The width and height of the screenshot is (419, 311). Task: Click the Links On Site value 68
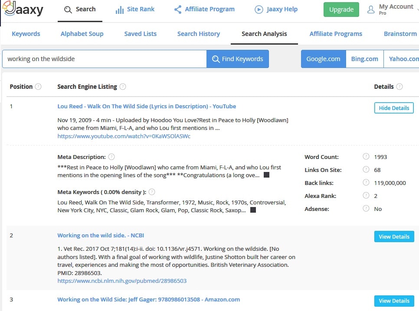(377, 170)
